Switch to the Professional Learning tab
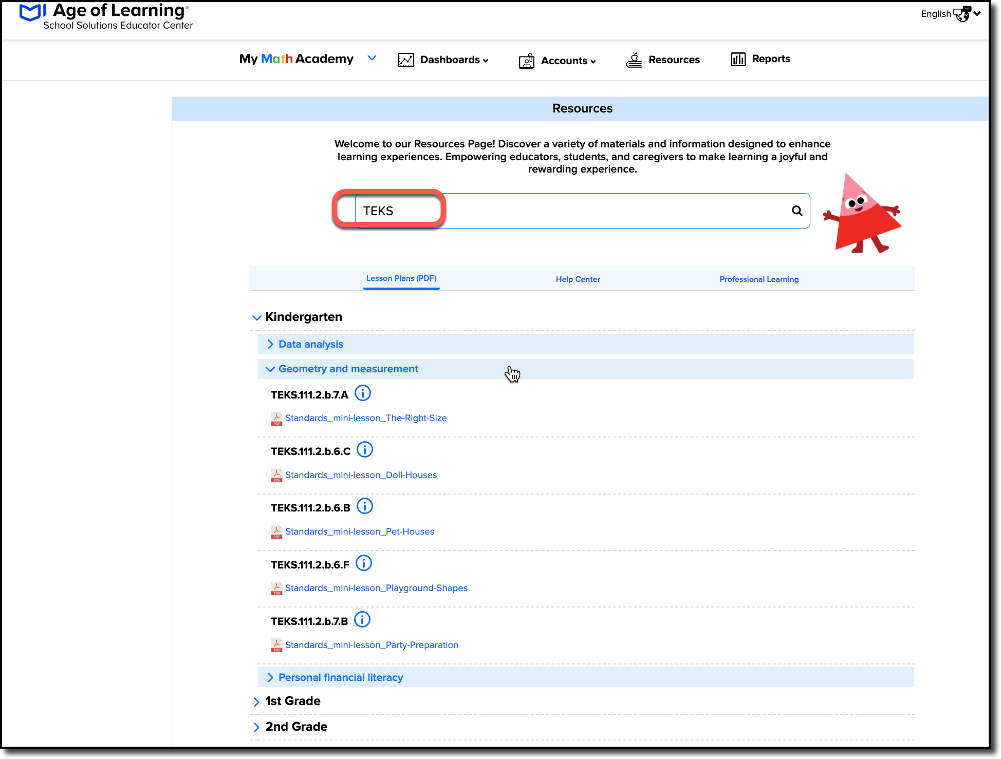 759,279
